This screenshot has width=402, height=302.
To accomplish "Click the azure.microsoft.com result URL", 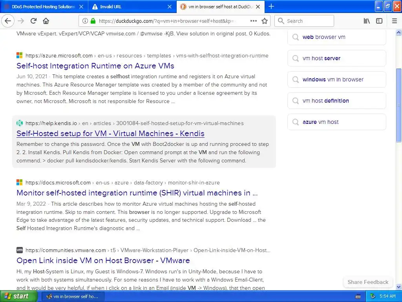I will point(147,55).
